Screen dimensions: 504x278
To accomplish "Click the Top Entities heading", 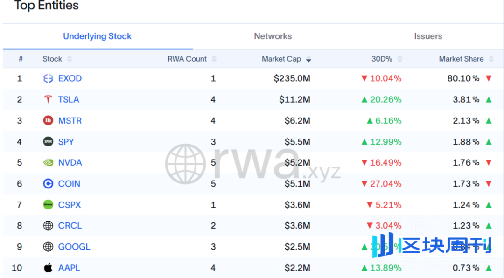I will 47,6.
